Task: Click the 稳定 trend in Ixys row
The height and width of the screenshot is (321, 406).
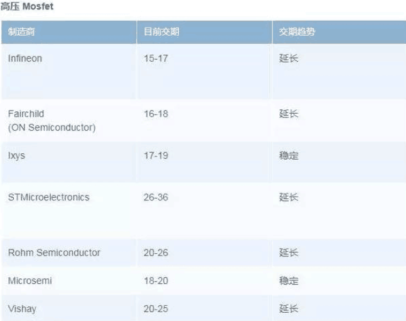Action: point(289,156)
